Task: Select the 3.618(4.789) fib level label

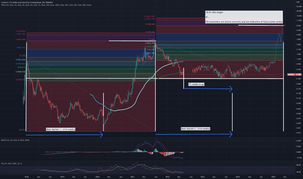Action: click(21, 34)
